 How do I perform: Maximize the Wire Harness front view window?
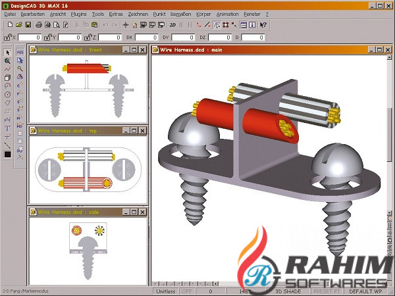pyautogui.click(x=134, y=50)
